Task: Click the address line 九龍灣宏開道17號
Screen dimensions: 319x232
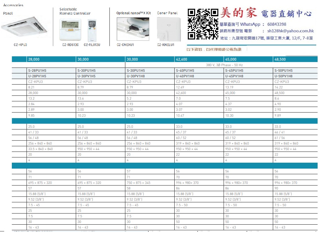Action: tap(266, 38)
